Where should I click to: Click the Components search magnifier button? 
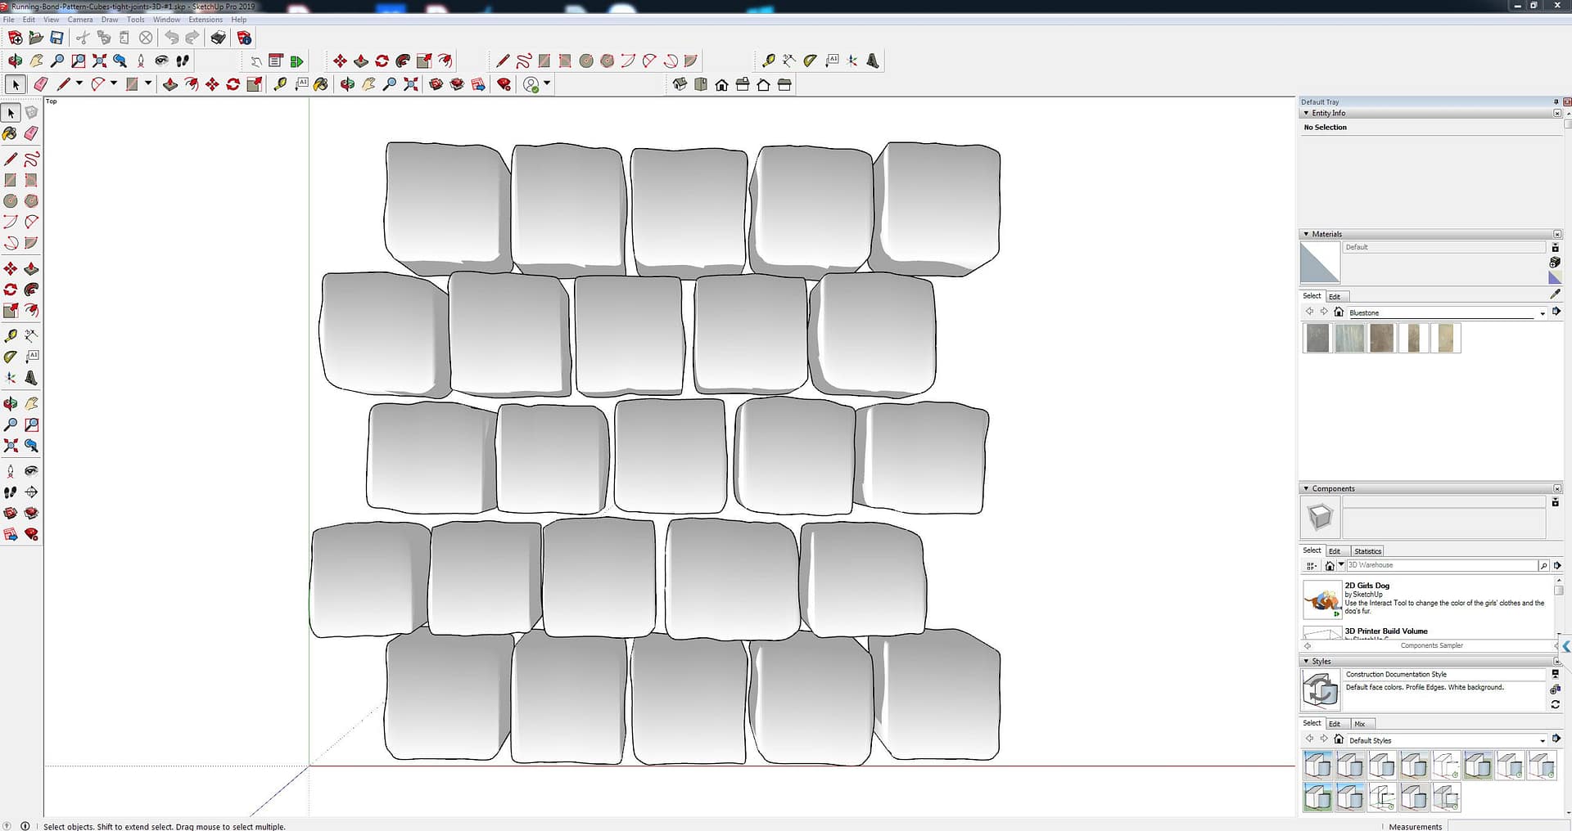tap(1543, 565)
